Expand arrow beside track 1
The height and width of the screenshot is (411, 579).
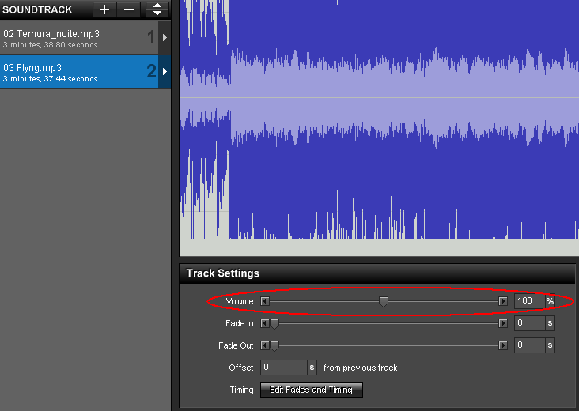(165, 38)
